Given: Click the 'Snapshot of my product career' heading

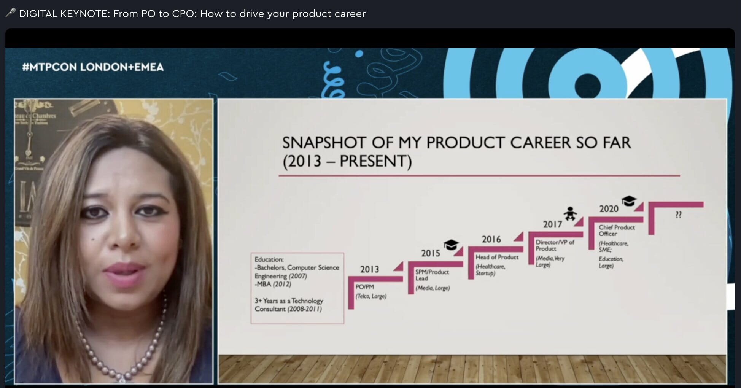Looking at the screenshot, I should point(456,152).
